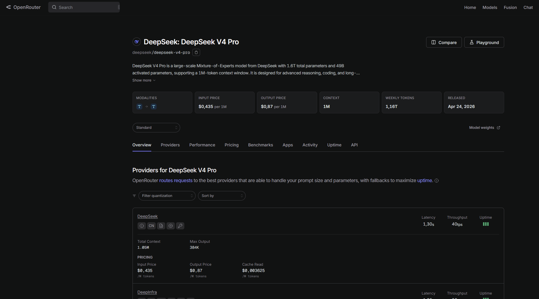Click the Released date Apr 24, 2026
The height and width of the screenshot is (299, 539).
click(x=461, y=107)
